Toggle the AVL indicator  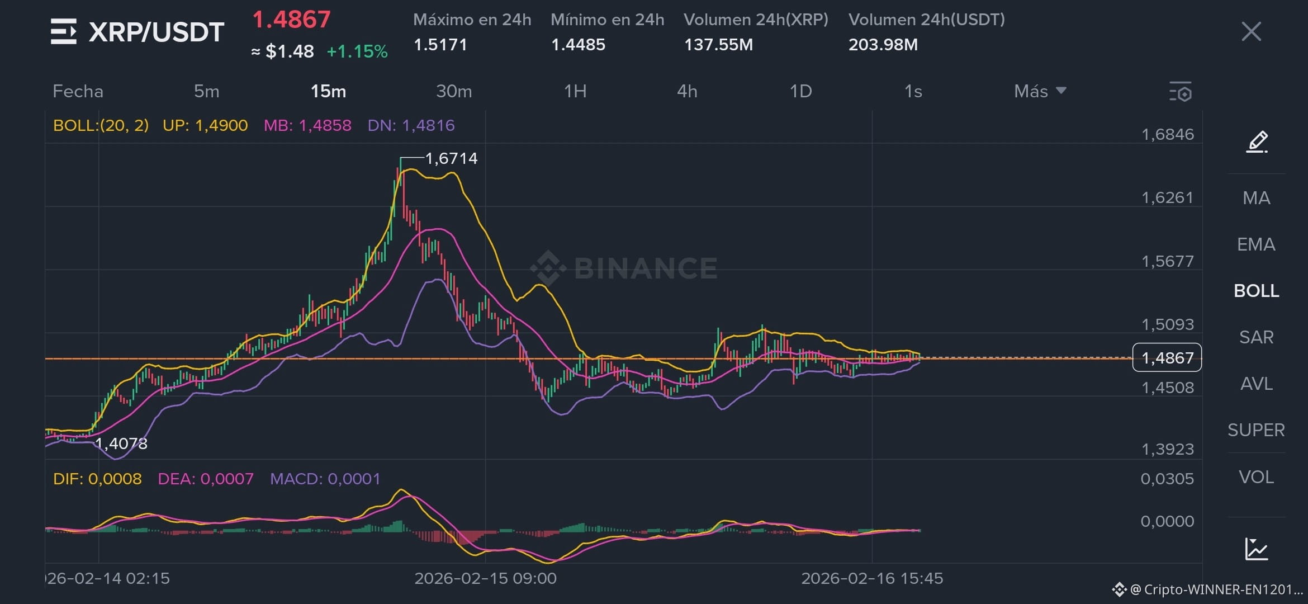tap(1256, 384)
